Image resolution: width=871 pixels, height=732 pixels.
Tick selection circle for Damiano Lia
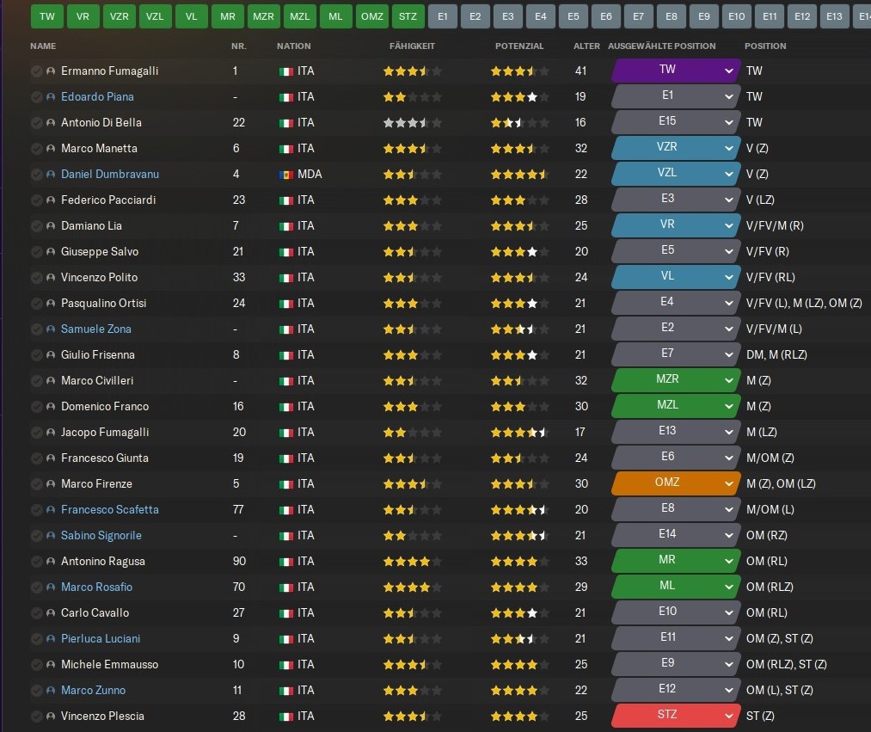[37, 226]
